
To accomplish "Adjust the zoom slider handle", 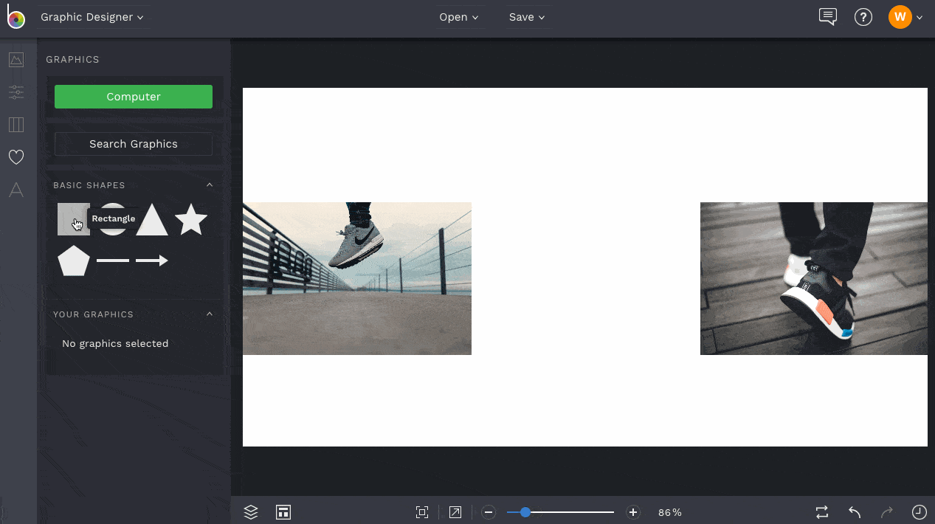I will (x=525, y=512).
